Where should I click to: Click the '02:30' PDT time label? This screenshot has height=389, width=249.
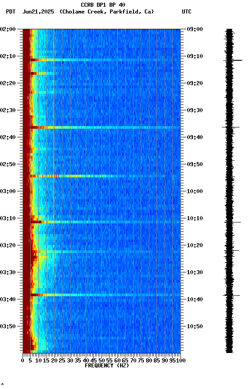[x=8, y=110]
